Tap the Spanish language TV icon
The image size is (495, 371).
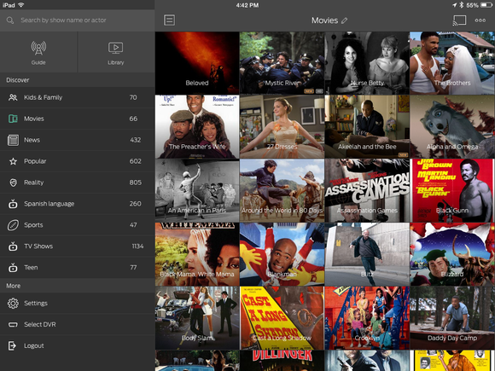coord(13,204)
